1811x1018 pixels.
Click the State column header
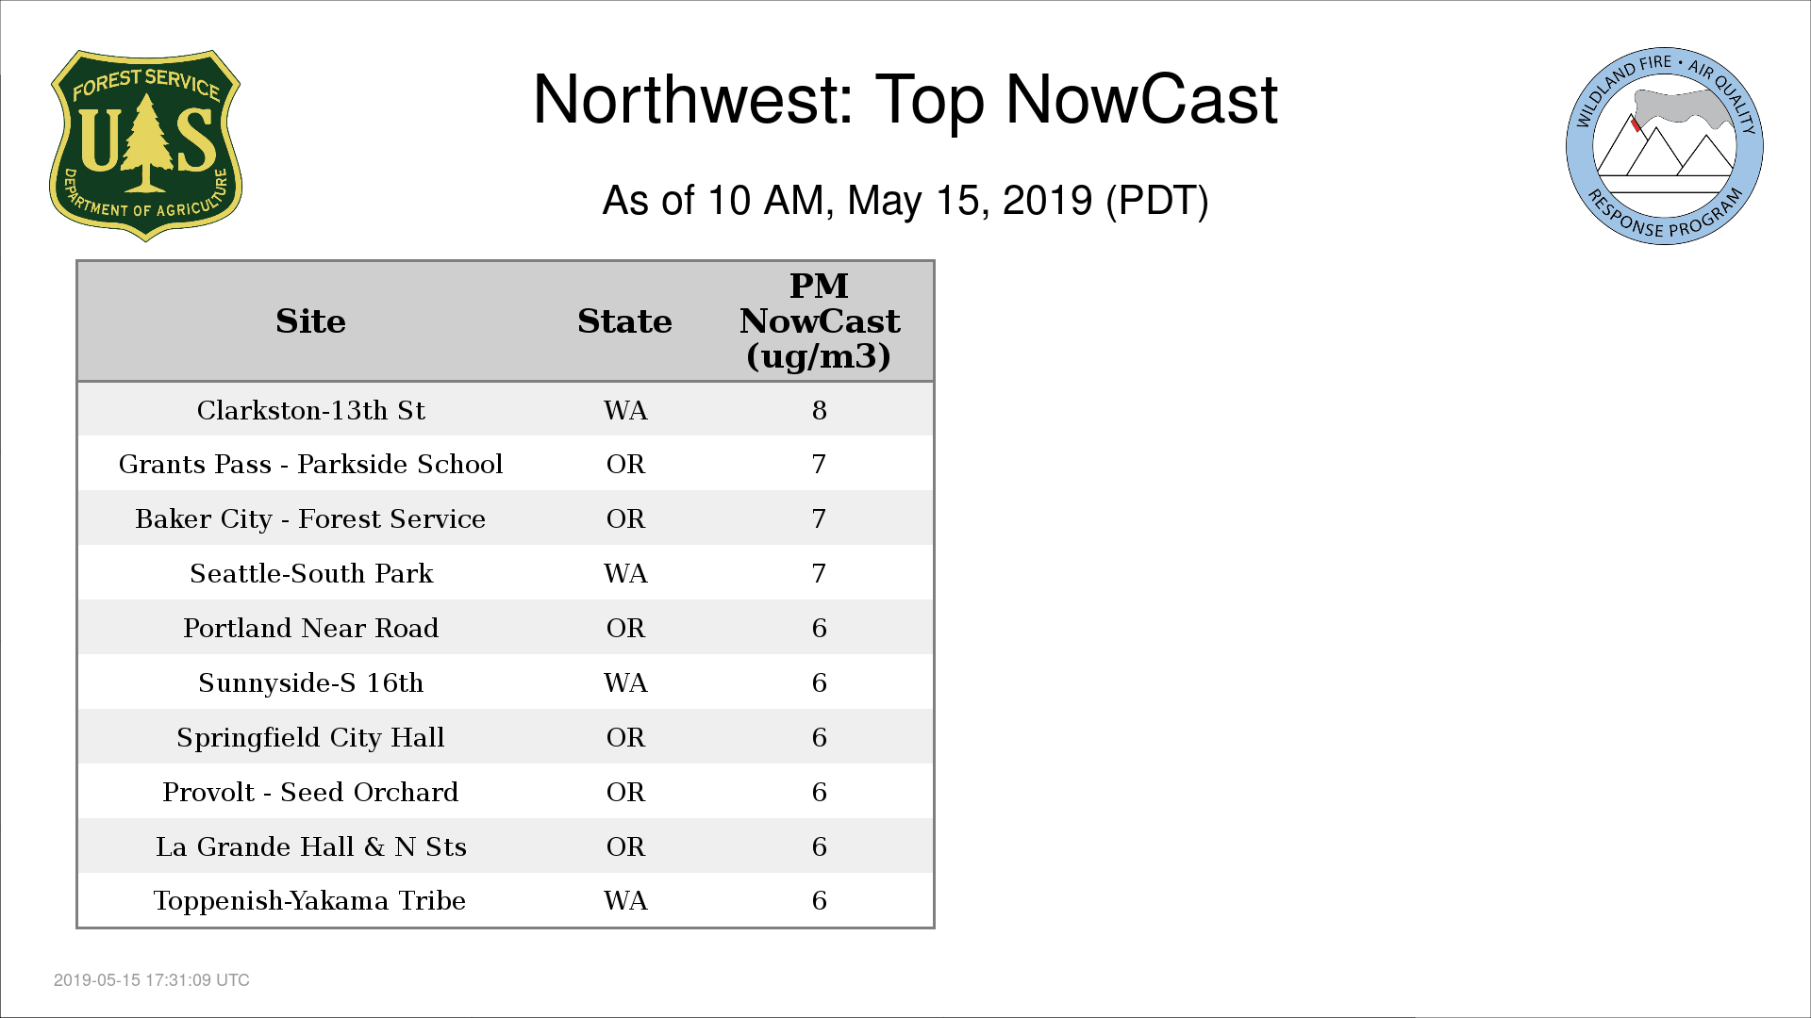624,321
